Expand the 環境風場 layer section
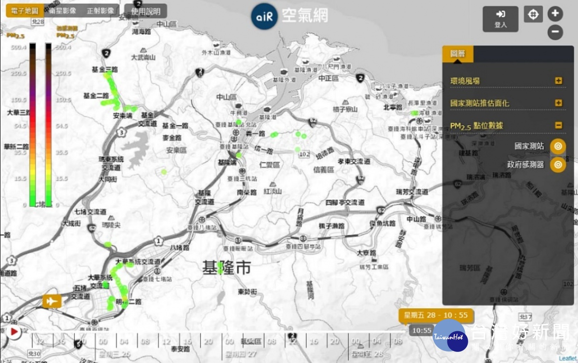The width and height of the screenshot is (578, 363). 558,81
